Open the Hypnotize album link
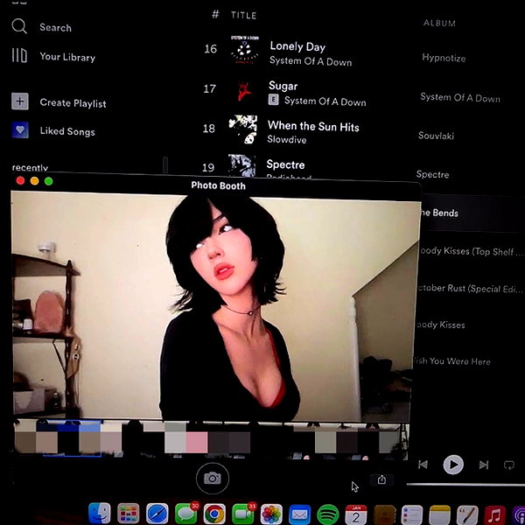The height and width of the screenshot is (525, 525). point(444,58)
